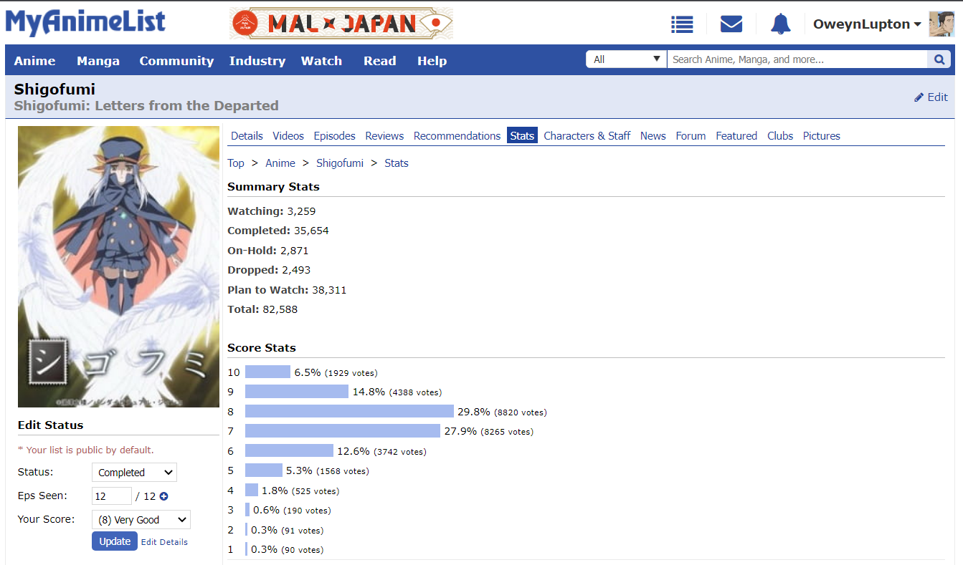Click the score 10 bar (6.5%)
This screenshot has height=565, width=963.
coord(267,372)
